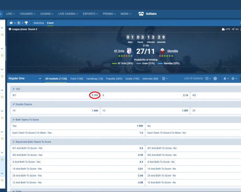Pin the 1X2 market section
Screen dimensions: 241x192
pos(13,89)
